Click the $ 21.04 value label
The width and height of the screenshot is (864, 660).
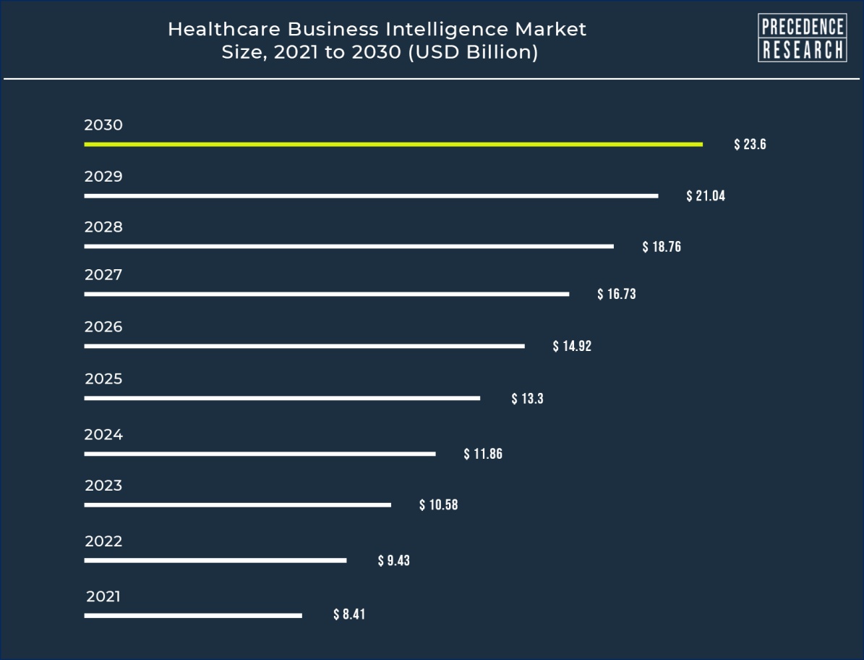point(706,195)
